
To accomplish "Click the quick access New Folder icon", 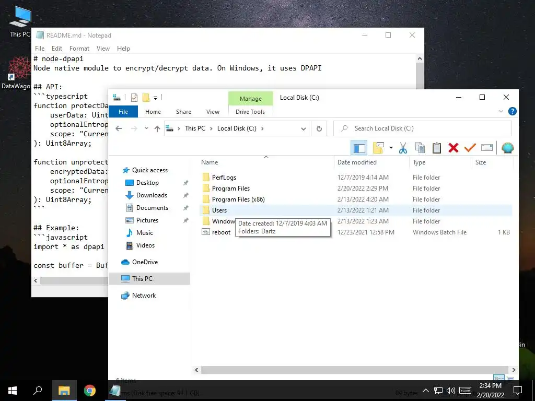I will (x=146, y=98).
